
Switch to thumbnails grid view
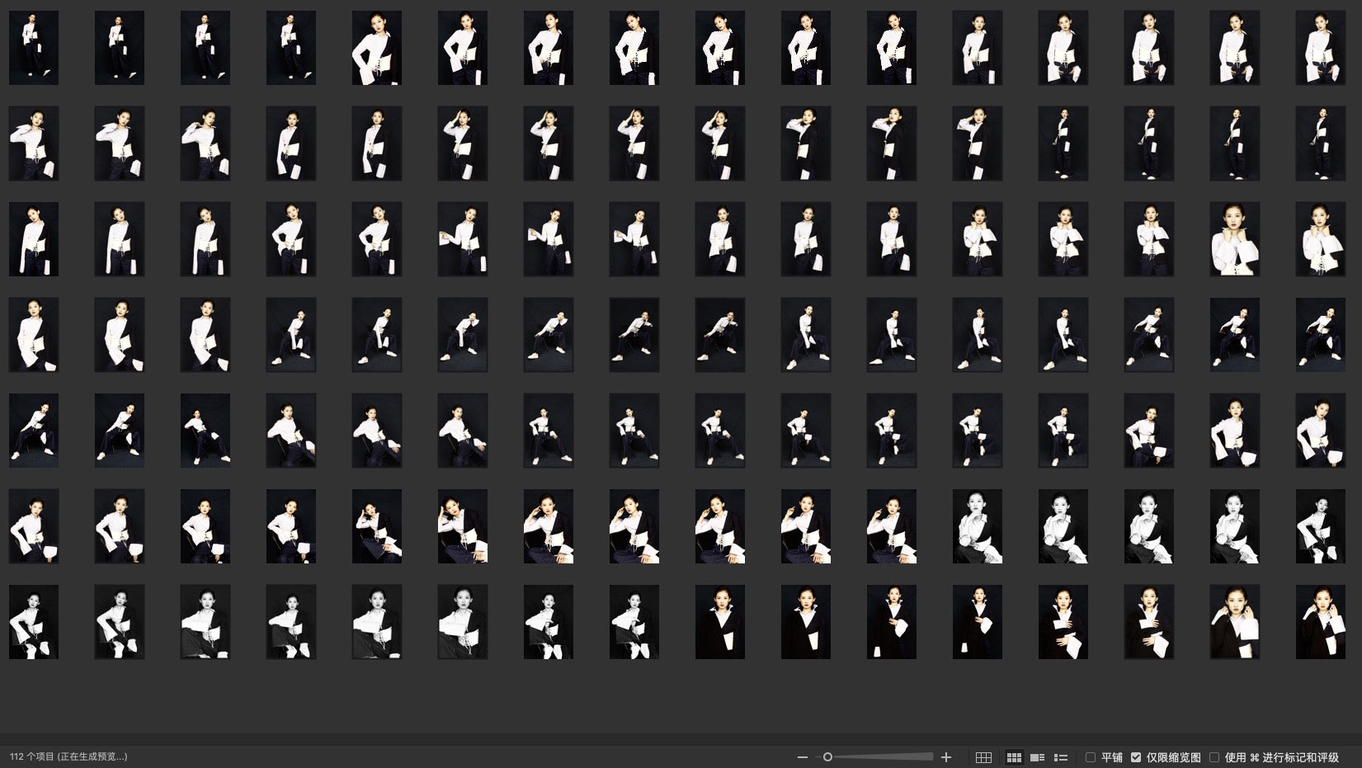[1014, 757]
